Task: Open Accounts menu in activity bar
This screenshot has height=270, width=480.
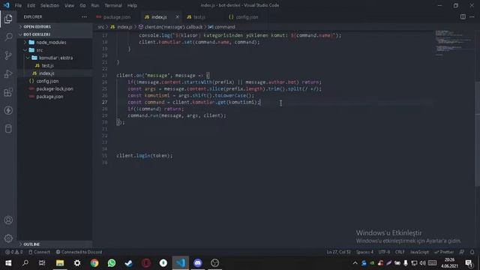Action: tap(8, 220)
